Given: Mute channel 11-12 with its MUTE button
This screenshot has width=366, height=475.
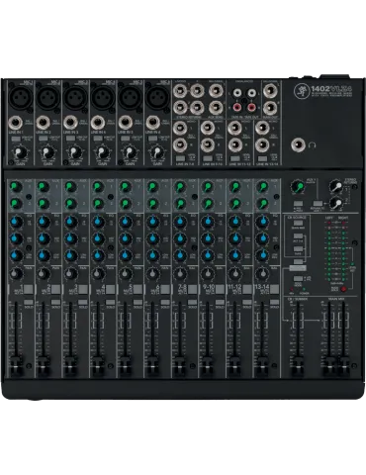Looking at the screenshot, I should pyautogui.click(x=247, y=290).
